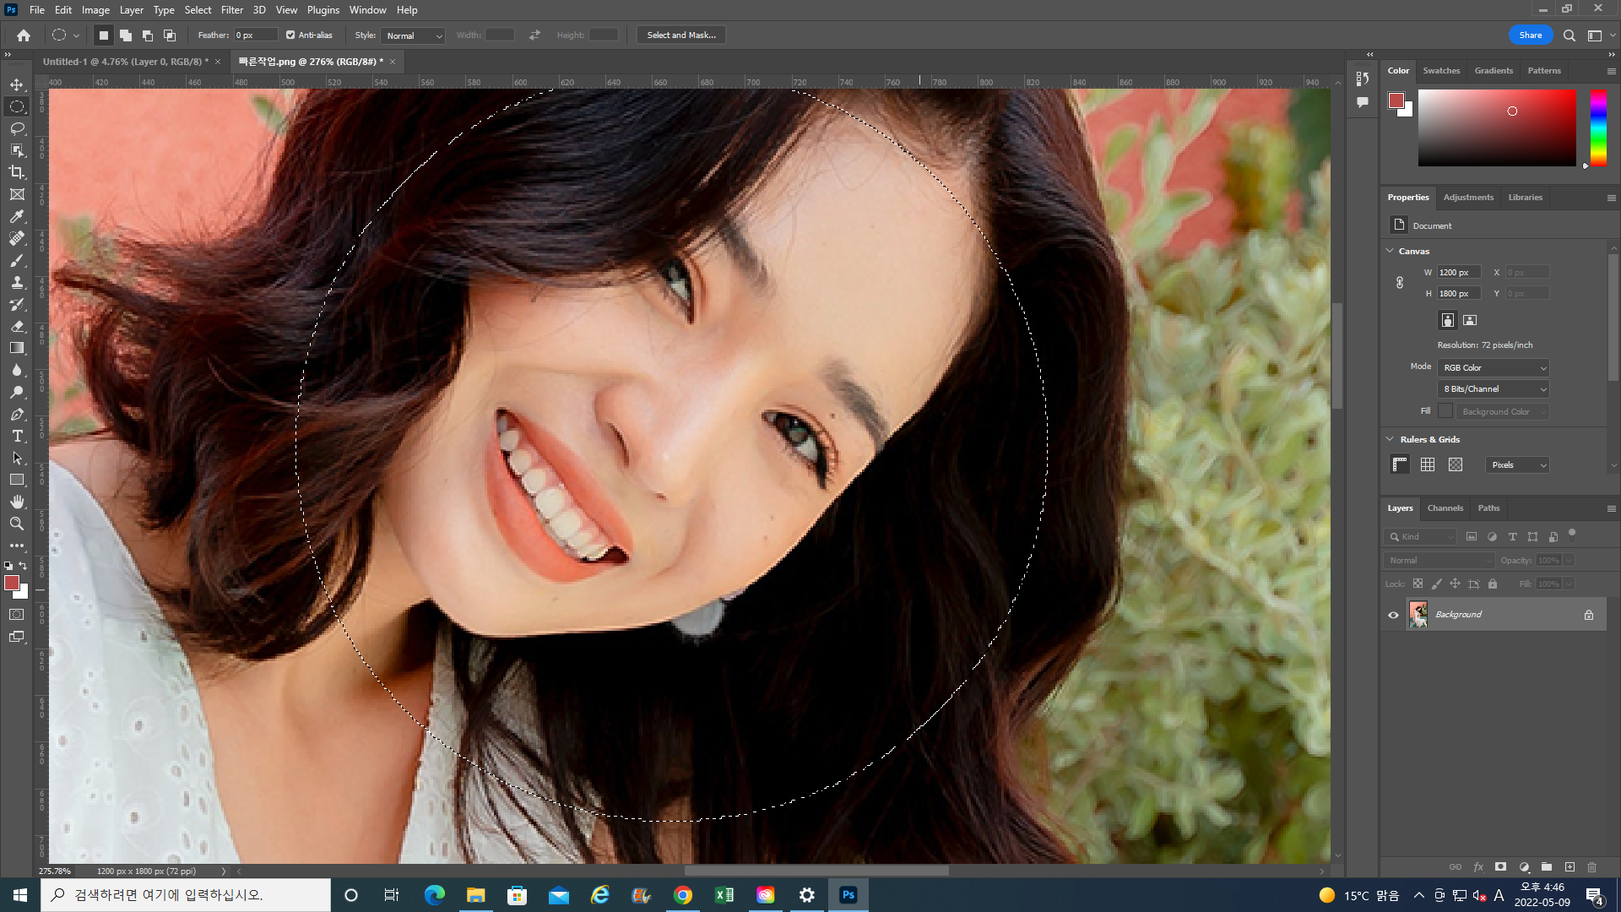This screenshot has height=912, width=1621.
Task: Open the Style dropdown set to Normal
Action: pos(414,35)
